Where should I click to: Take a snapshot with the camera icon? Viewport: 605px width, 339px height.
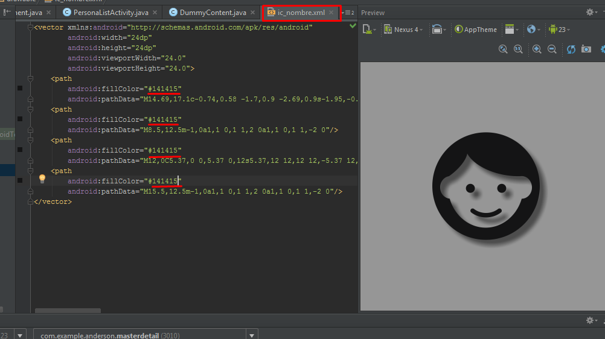[586, 49]
